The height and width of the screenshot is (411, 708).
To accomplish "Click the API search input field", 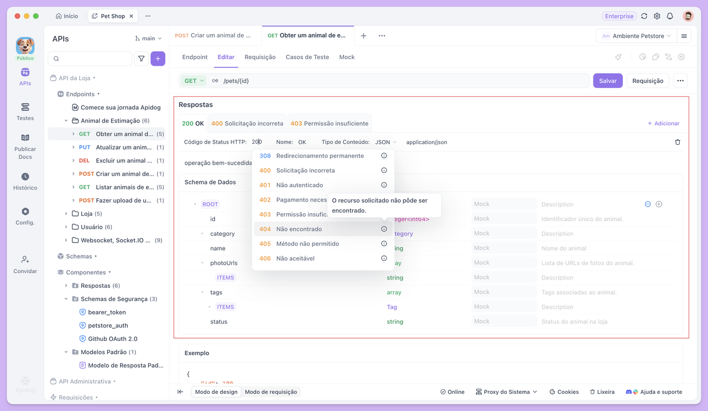I will click(x=90, y=59).
